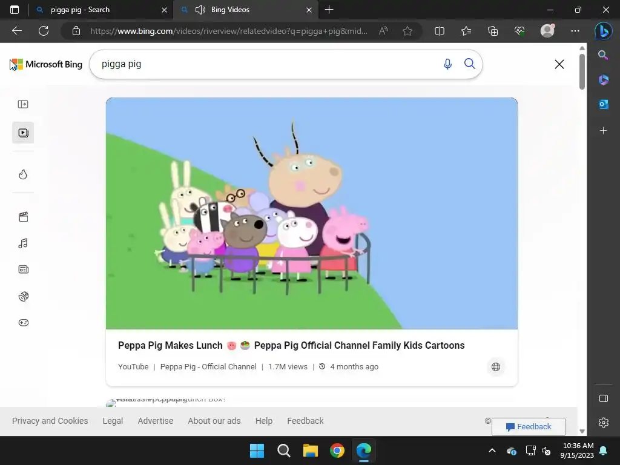Viewport: 620px width, 465px height.
Task: Open the plain Feedback footer link
Action: pyautogui.click(x=305, y=421)
